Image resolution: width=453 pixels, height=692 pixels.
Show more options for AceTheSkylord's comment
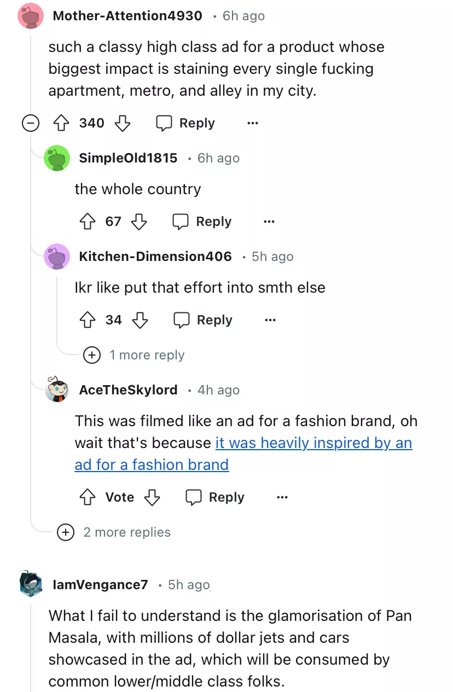282,497
